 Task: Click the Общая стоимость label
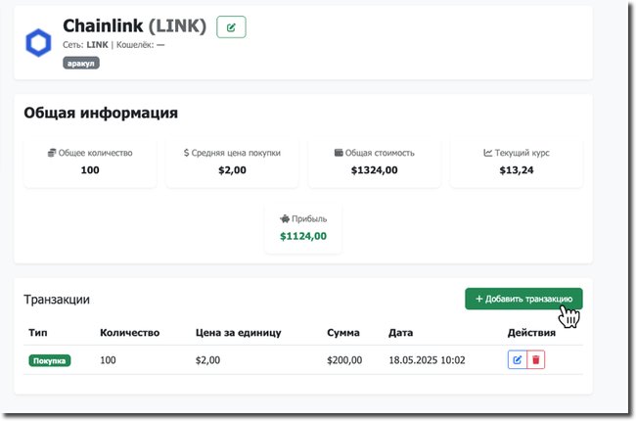380,153
